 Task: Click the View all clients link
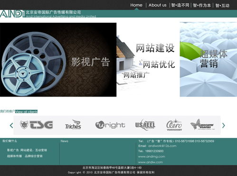(x=27, y=112)
